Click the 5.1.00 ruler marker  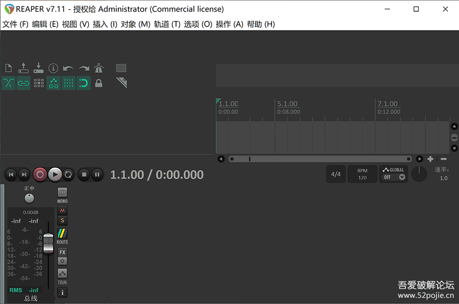click(x=287, y=104)
